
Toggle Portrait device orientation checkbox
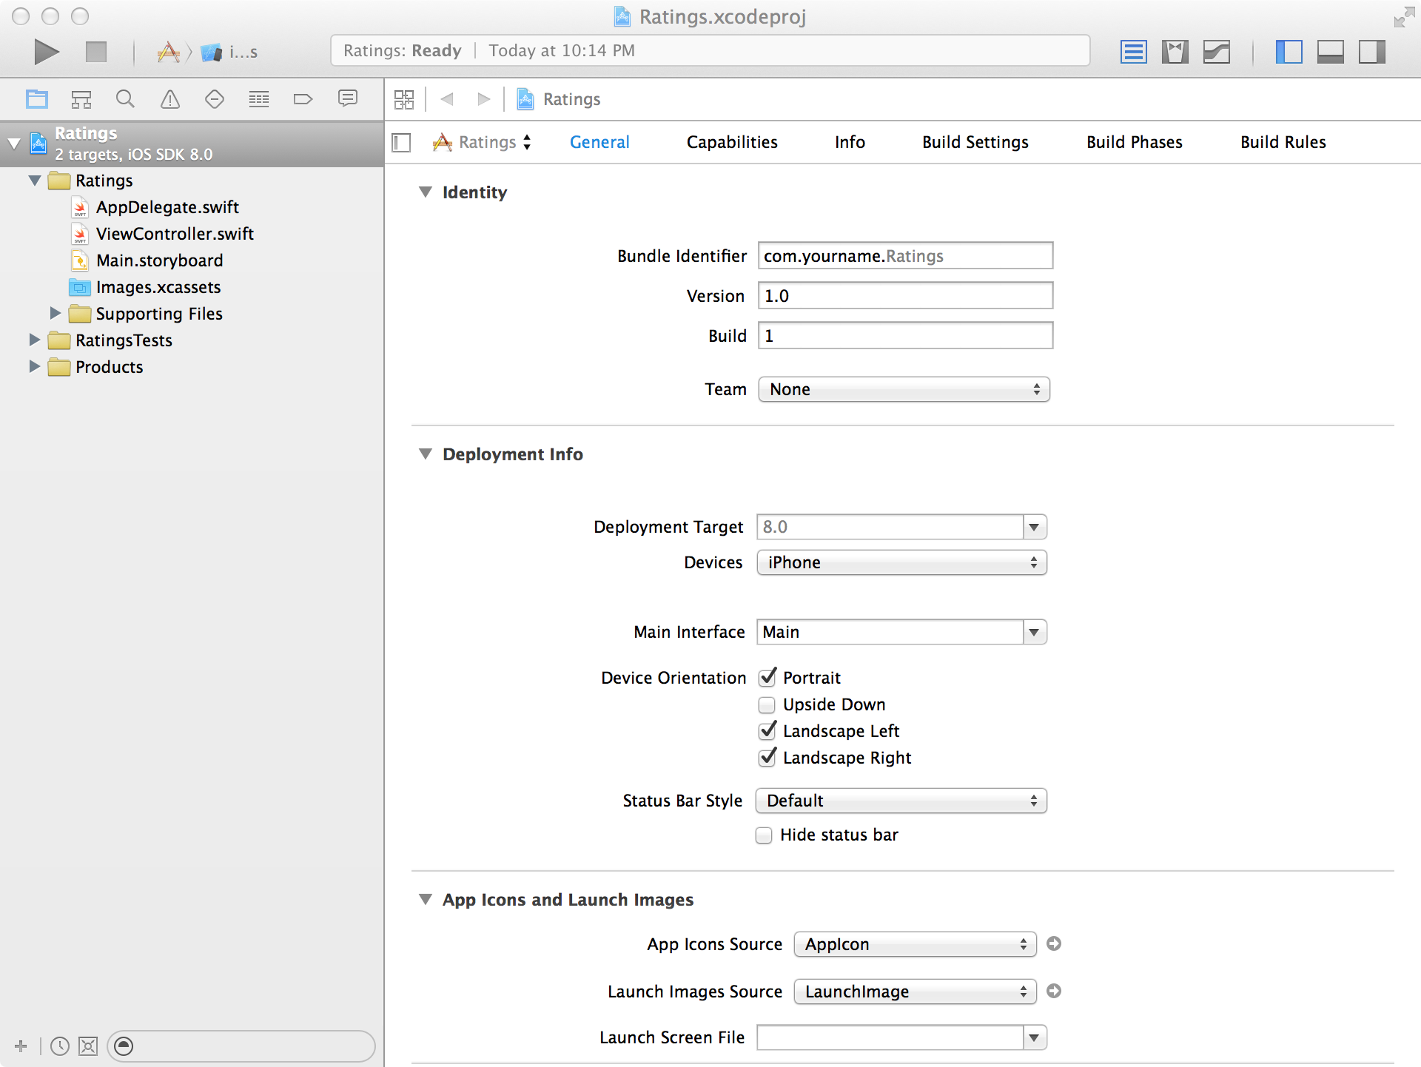click(x=767, y=678)
